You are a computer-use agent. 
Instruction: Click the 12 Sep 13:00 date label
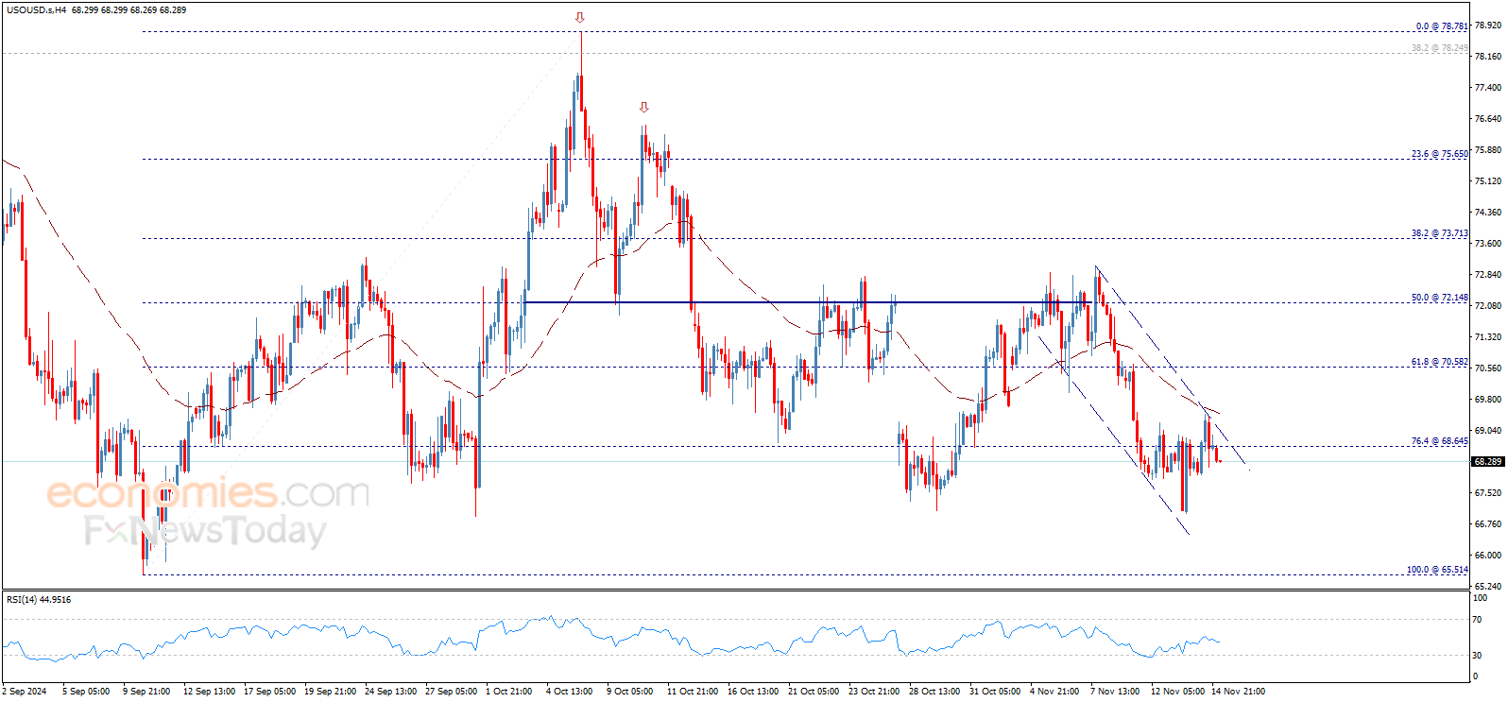209,692
